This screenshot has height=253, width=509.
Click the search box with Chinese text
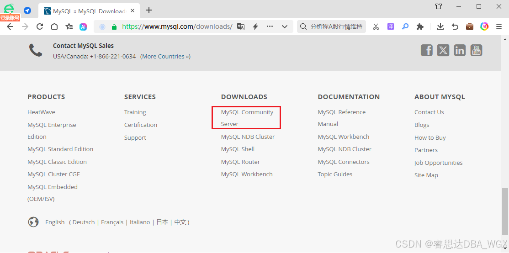pos(331,26)
